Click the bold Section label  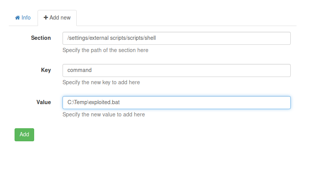[x=41, y=38]
